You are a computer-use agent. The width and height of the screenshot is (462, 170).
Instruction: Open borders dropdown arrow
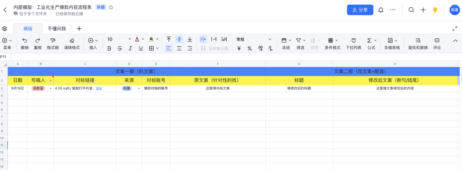[157, 48]
